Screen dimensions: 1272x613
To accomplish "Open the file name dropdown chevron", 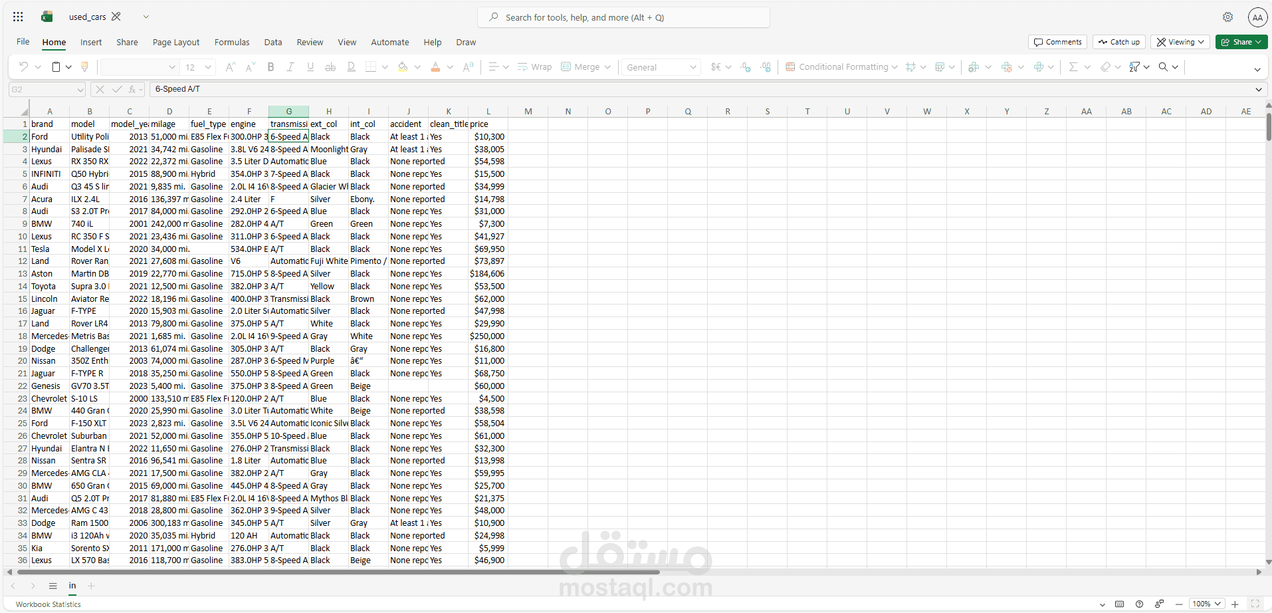I will 146,17.
